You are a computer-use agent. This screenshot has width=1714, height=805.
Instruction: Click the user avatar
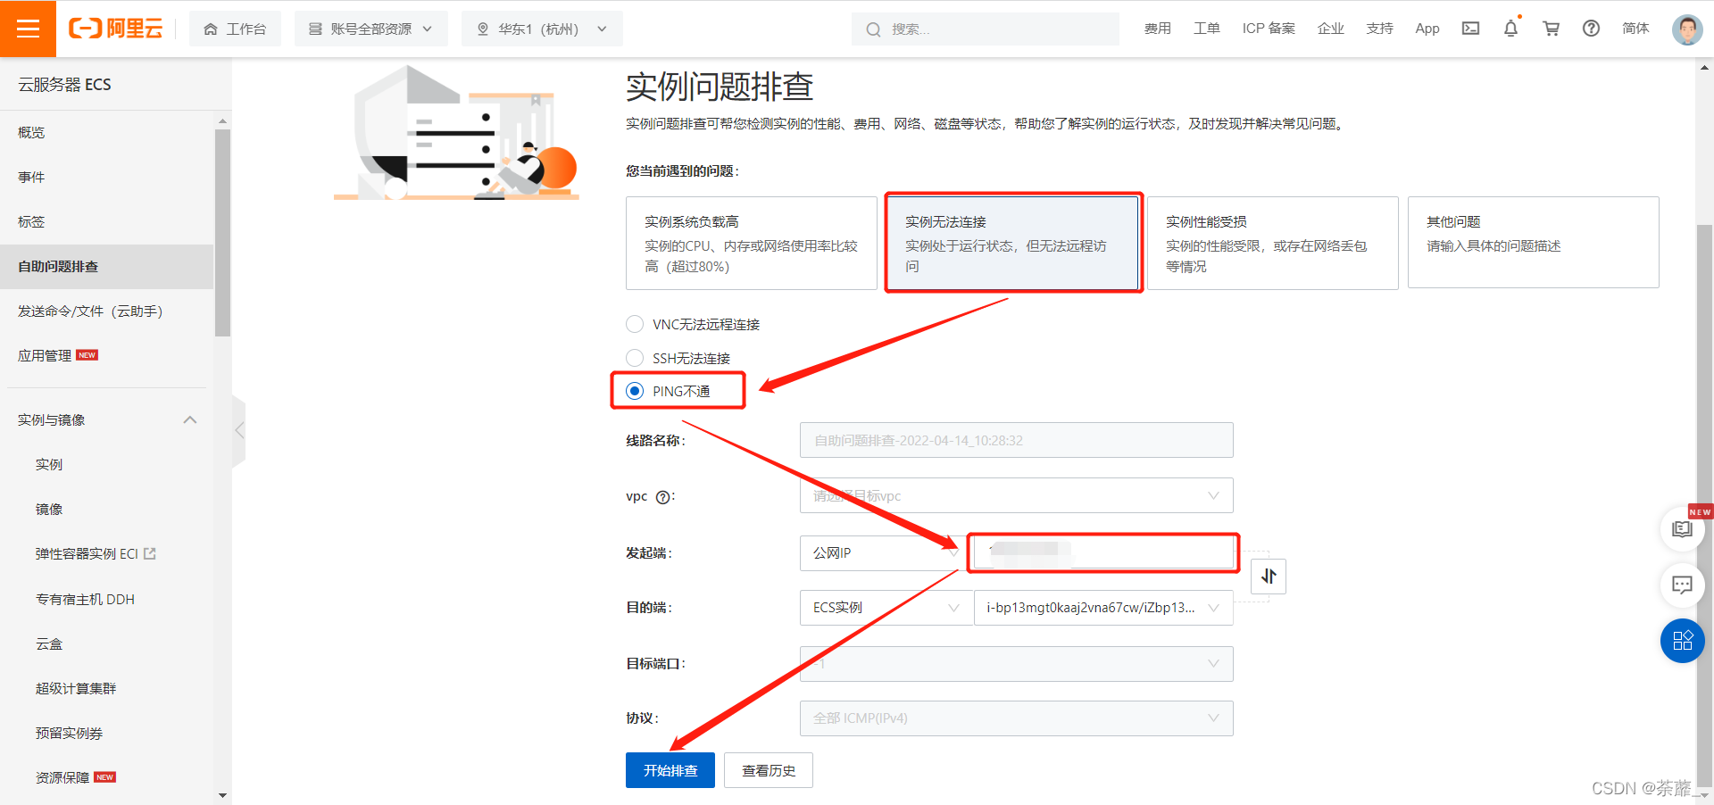(1686, 29)
